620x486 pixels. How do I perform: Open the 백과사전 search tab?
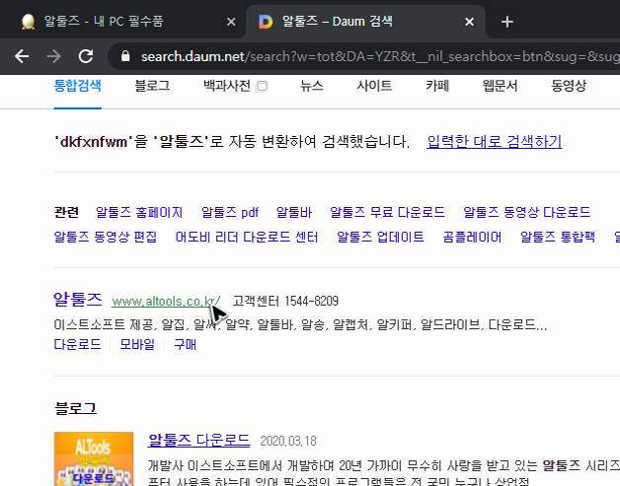click(x=227, y=86)
